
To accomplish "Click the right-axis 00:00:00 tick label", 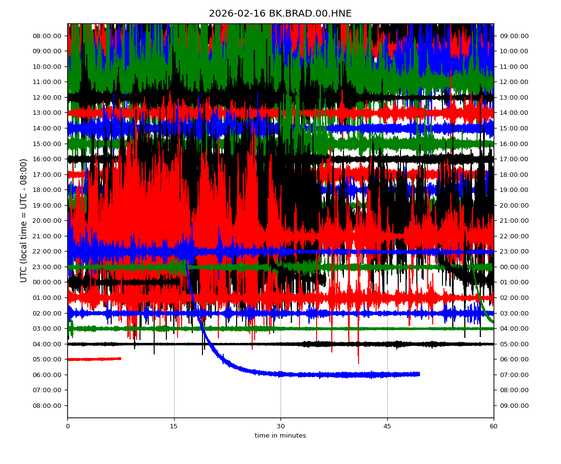I will click(514, 267).
